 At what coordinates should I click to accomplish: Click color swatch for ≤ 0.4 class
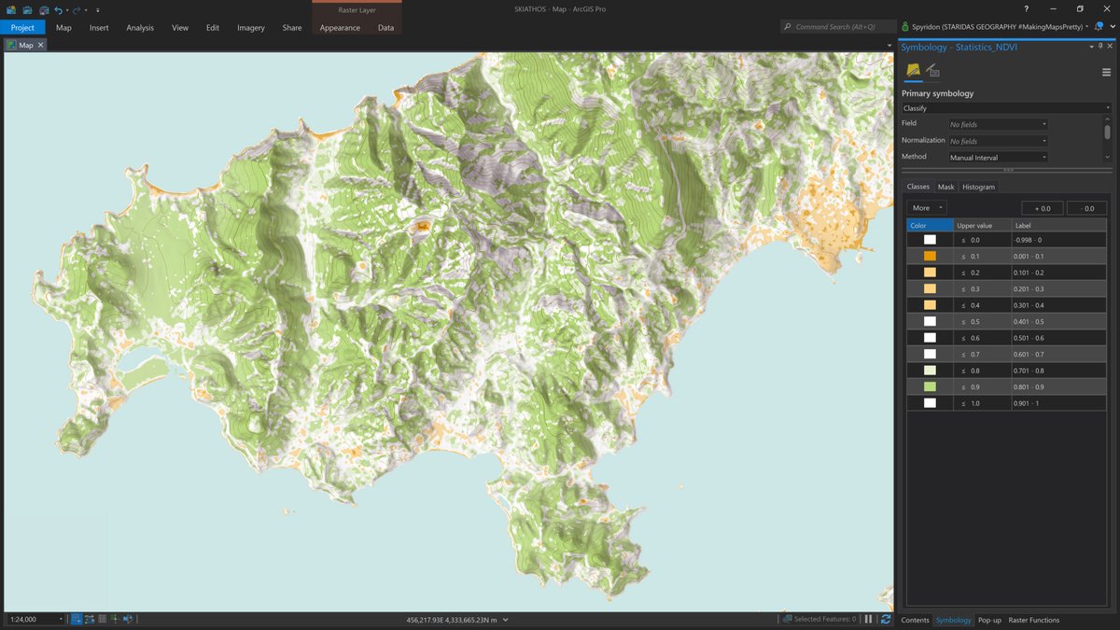930,305
